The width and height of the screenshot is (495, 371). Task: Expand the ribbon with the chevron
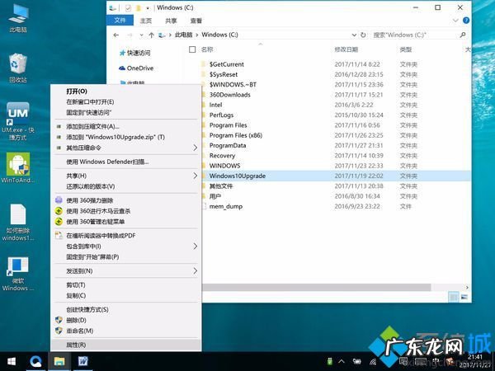(x=455, y=21)
